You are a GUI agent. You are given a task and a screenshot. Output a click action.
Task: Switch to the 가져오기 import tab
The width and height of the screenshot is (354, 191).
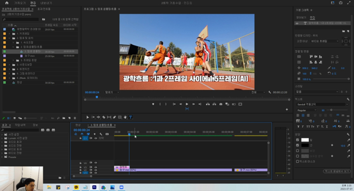click(20, 3)
